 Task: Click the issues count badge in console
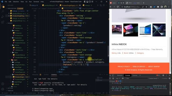click(x=116, y=81)
